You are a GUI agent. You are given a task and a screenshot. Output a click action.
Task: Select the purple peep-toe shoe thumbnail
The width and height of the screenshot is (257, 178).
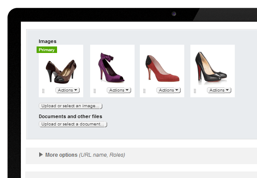pos(112,67)
